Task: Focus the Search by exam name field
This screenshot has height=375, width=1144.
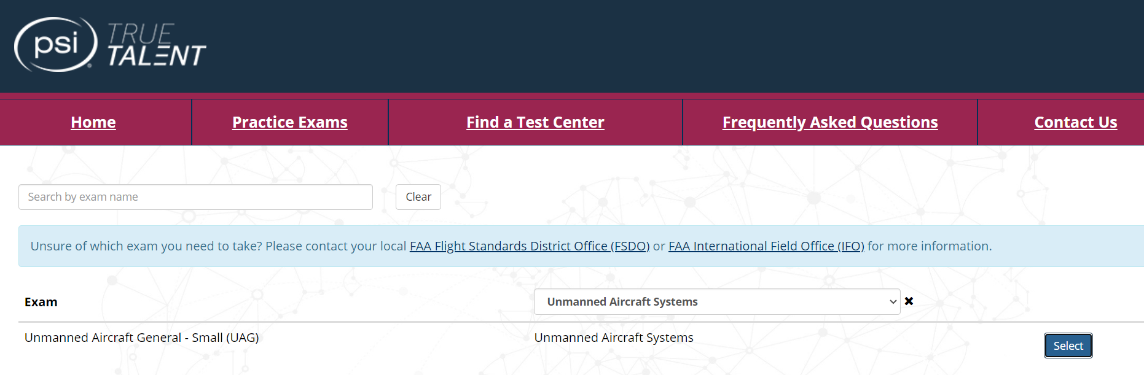Action: [195, 197]
